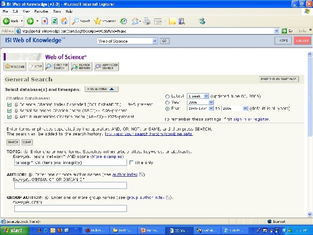Select the From timespan radio button
The width and height of the screenshot is (313, 235).
coord(167,109)
